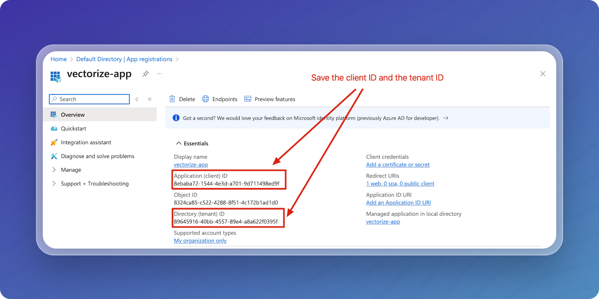The width and height of the screenshot is (599, 299).
Task: Click the Quickstart cloud icon
Action: coord(54,129)
